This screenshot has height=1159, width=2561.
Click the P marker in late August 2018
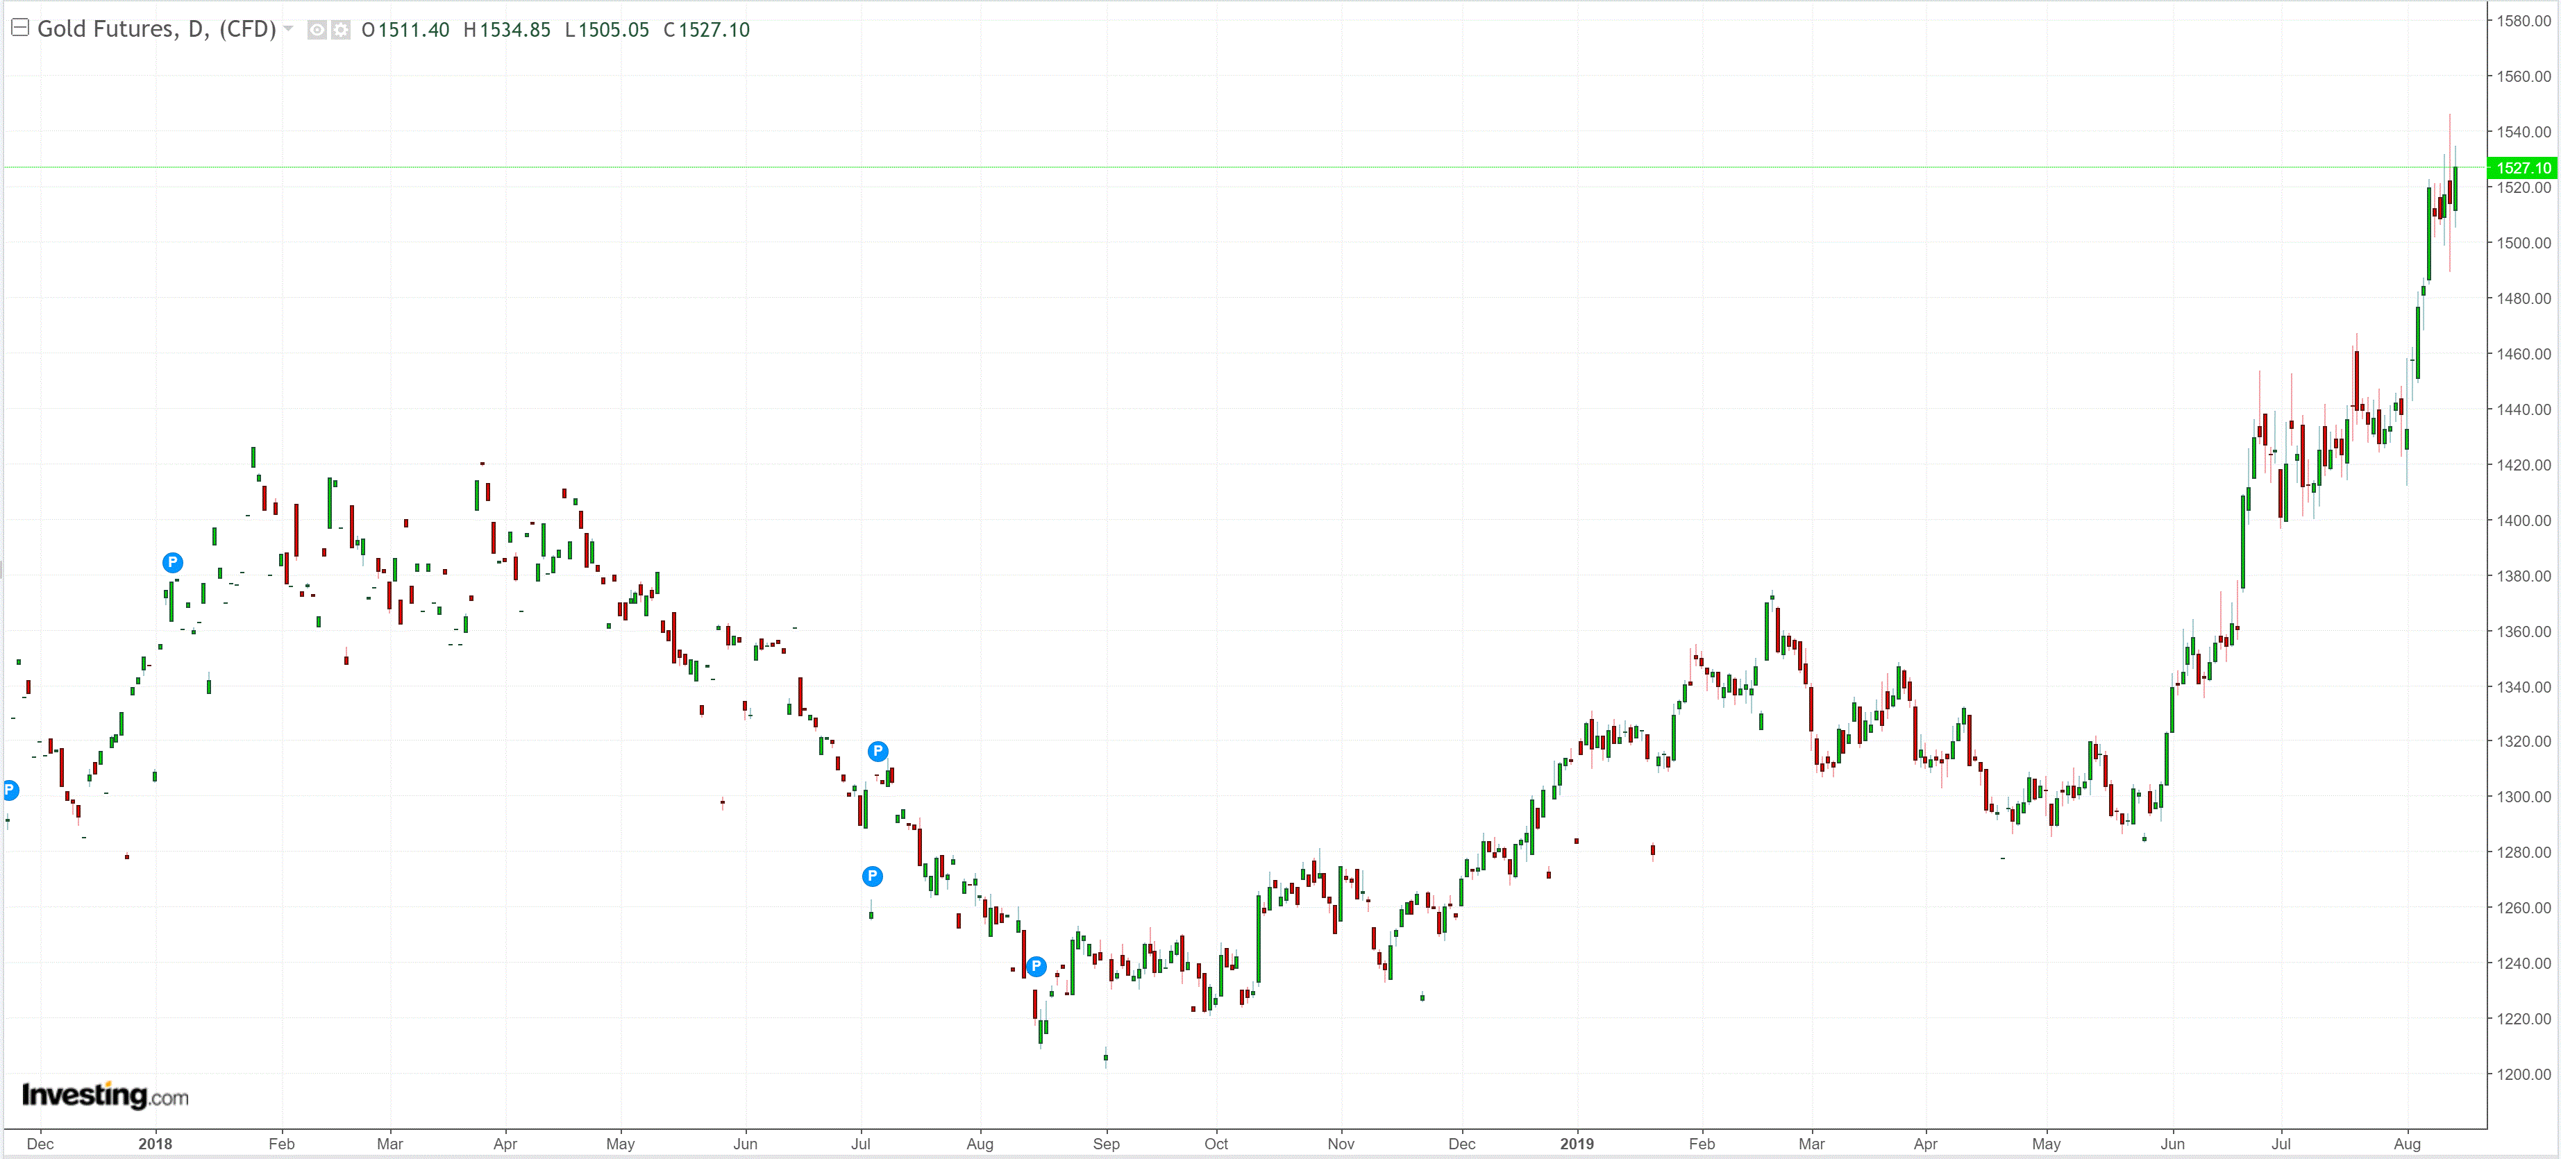click(x=1036, y=966)
